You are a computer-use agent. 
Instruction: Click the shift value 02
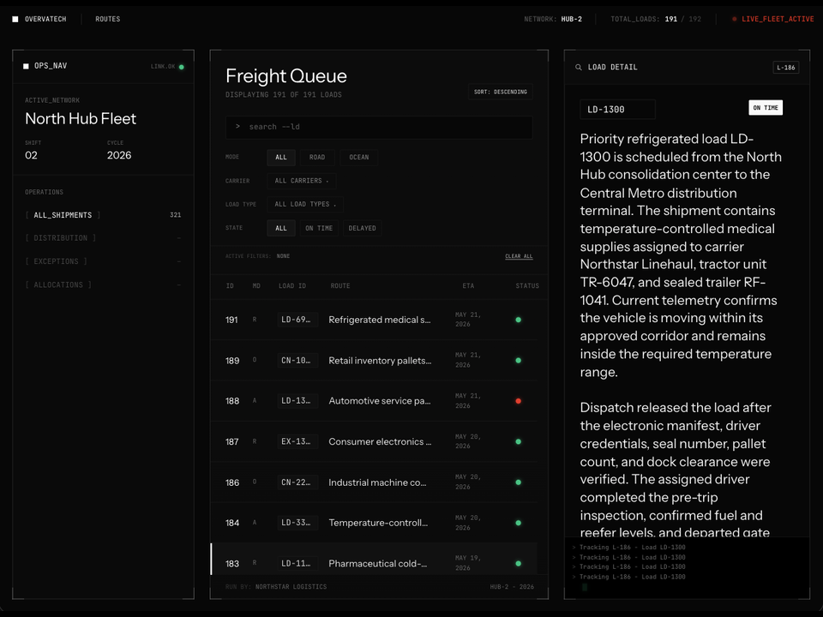(x=31, y=155)
